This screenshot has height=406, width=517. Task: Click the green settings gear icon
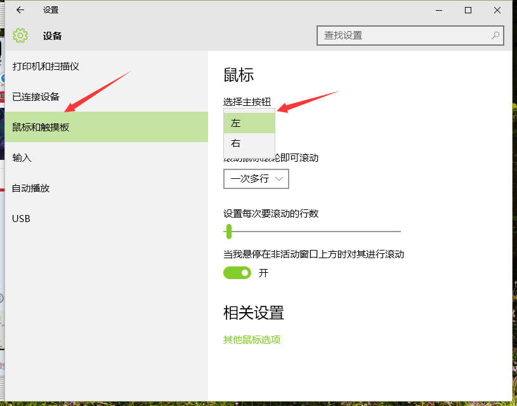click(x=21, y=36)
